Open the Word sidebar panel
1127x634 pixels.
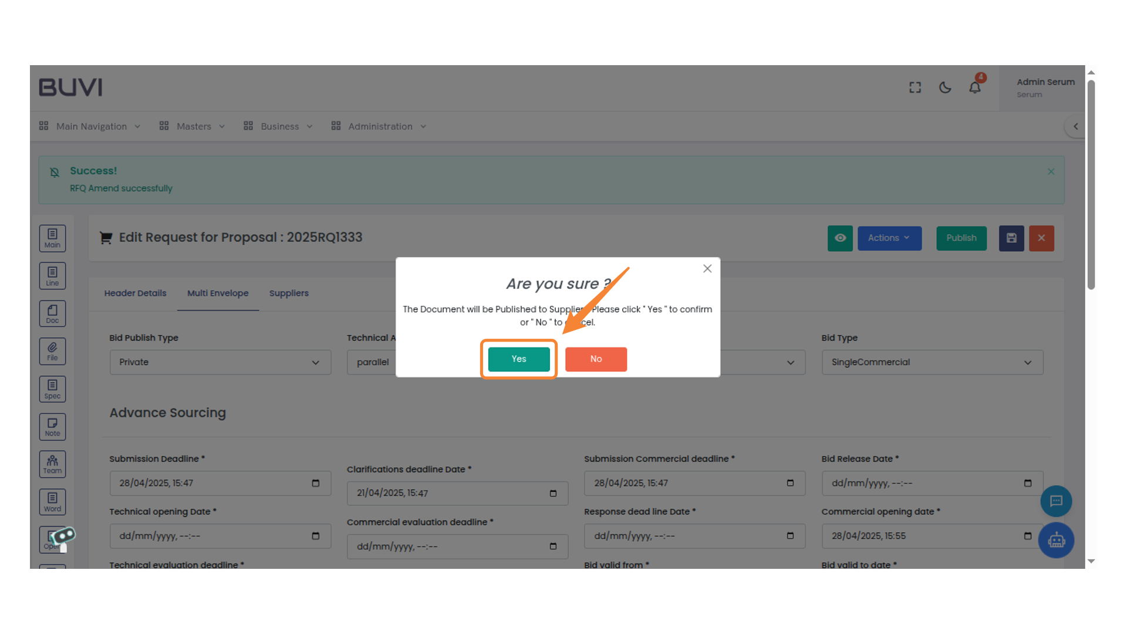[52, 501]
